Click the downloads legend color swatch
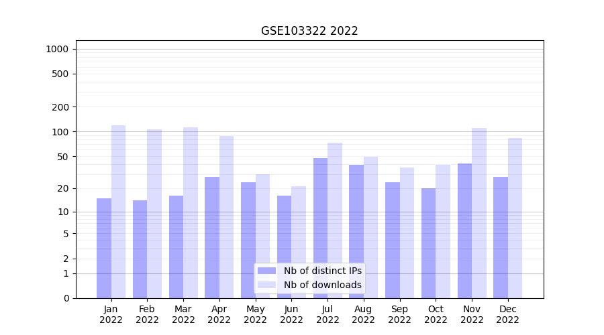Screen dimensions: 604x335 tap(266, 285)
